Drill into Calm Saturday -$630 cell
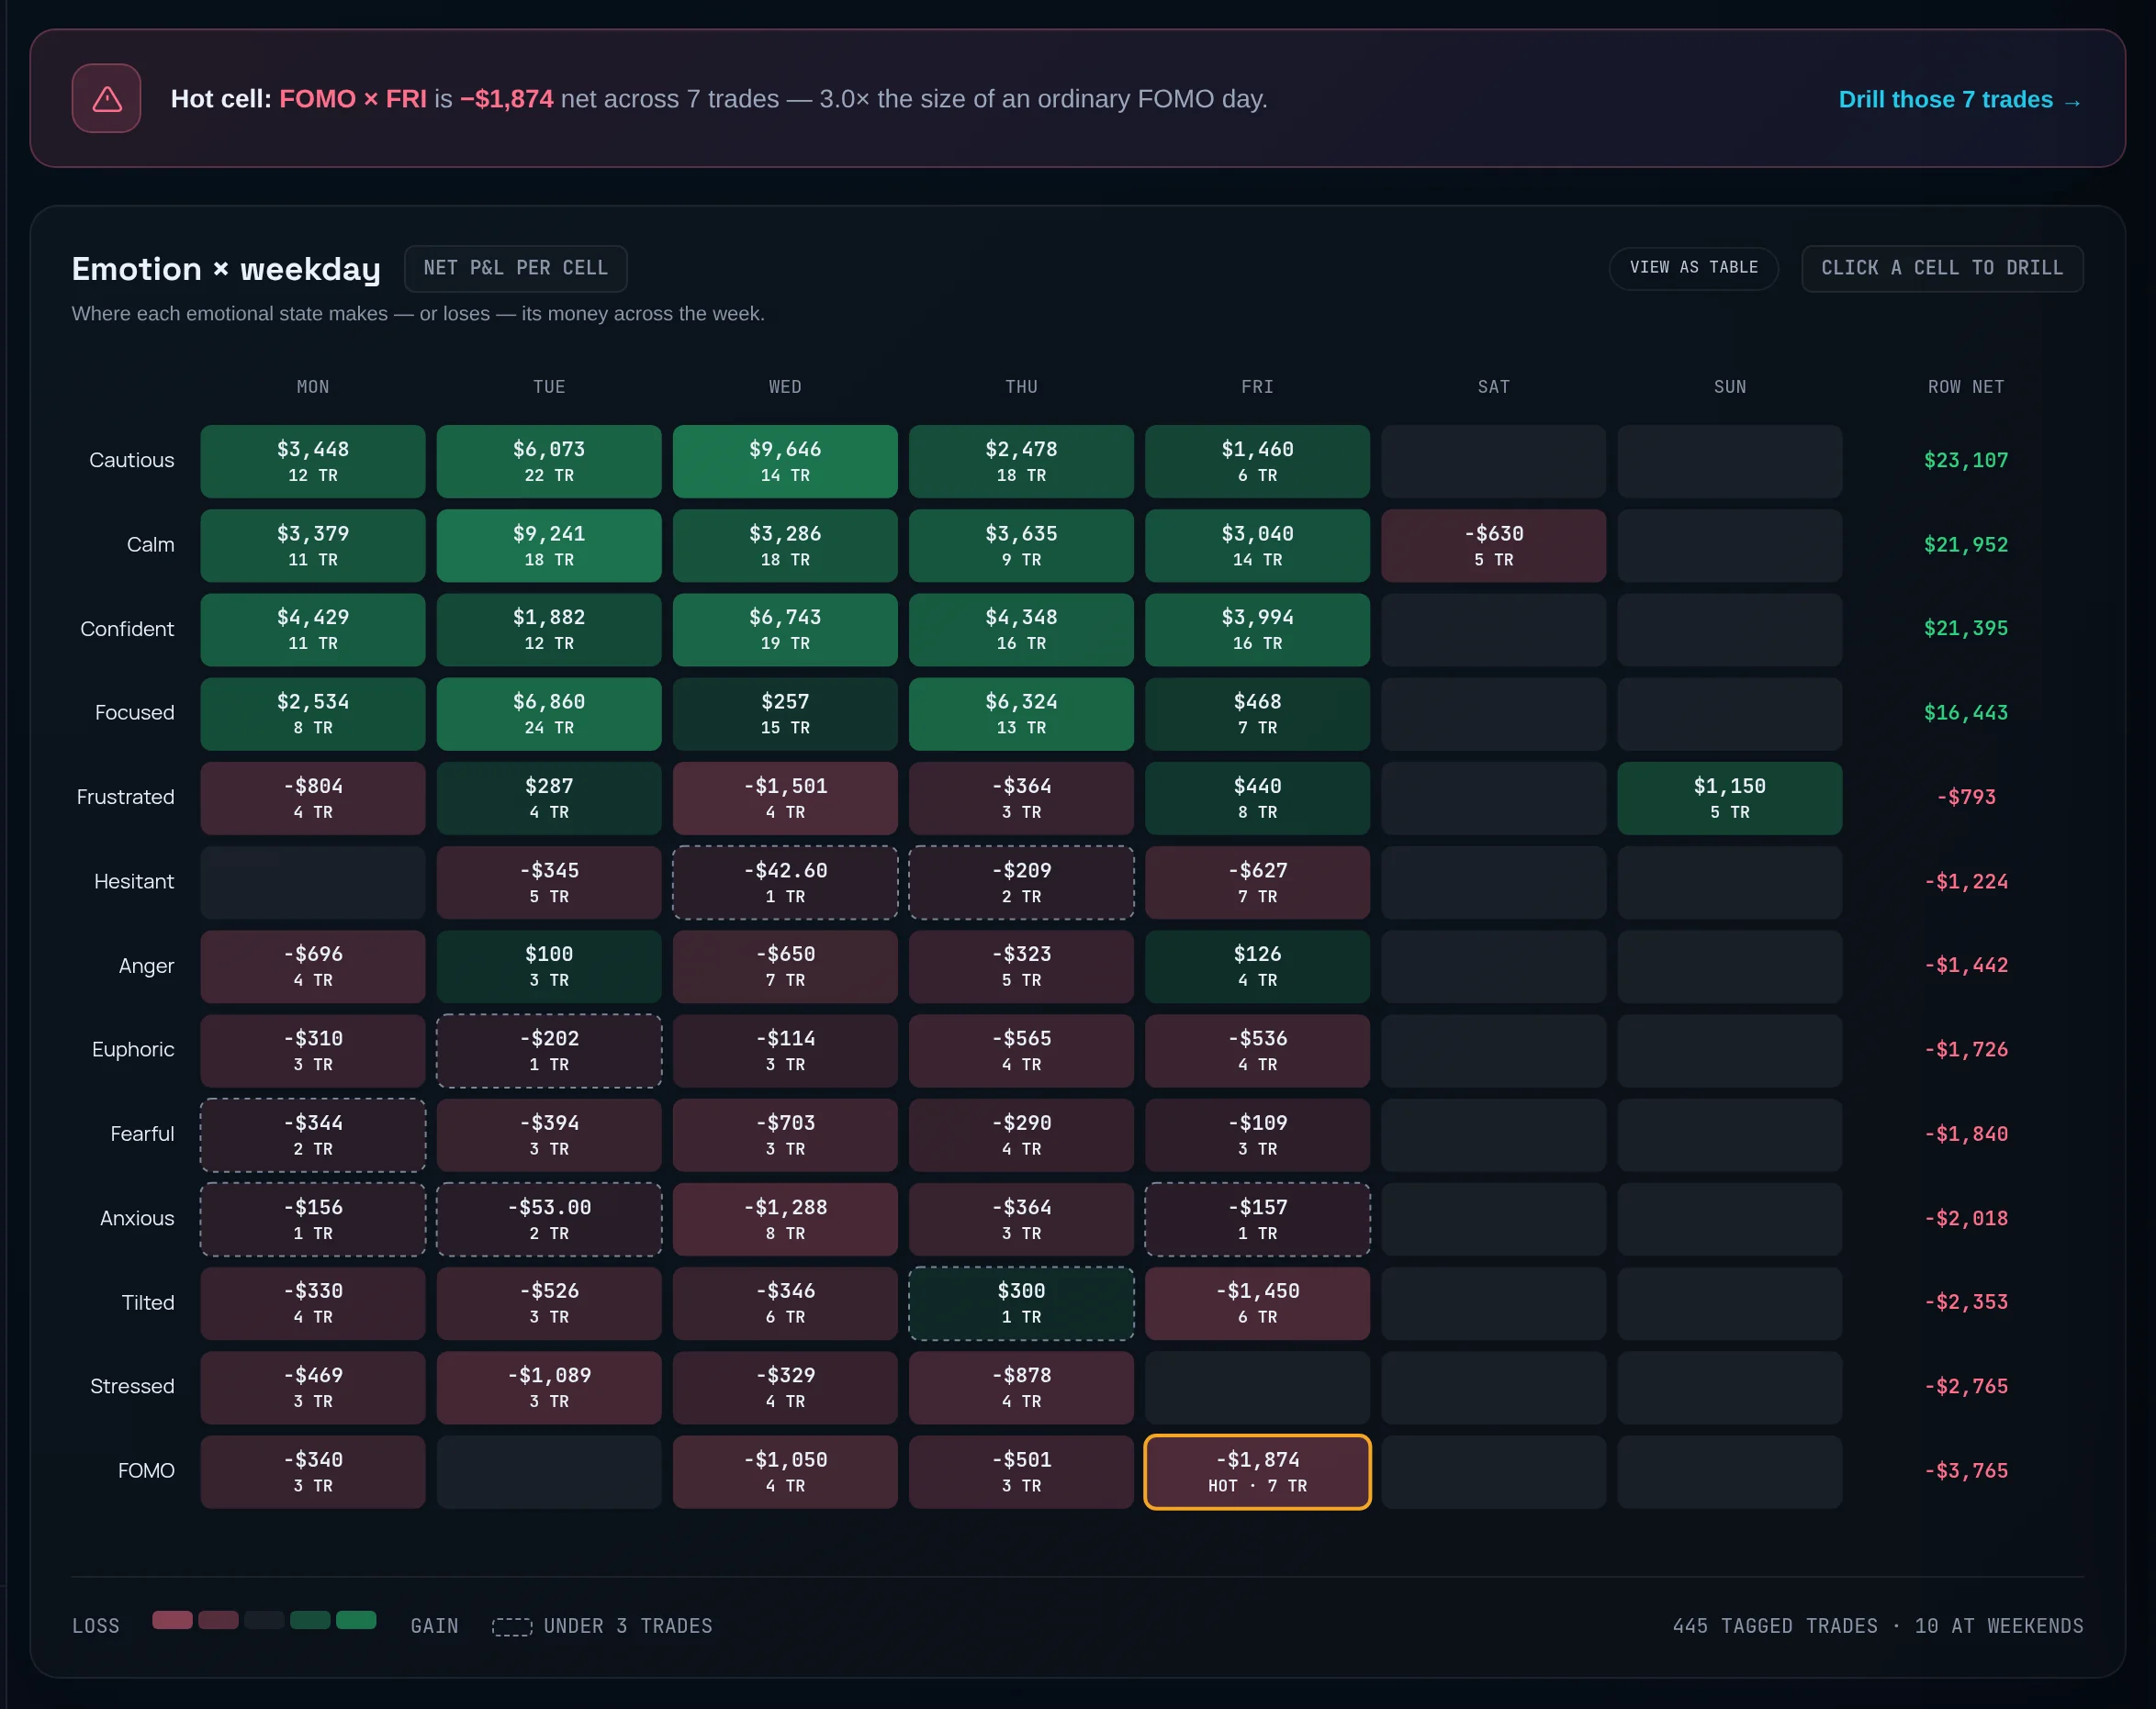This screenshot has width=2156, height=1709. coord(1493,546)
